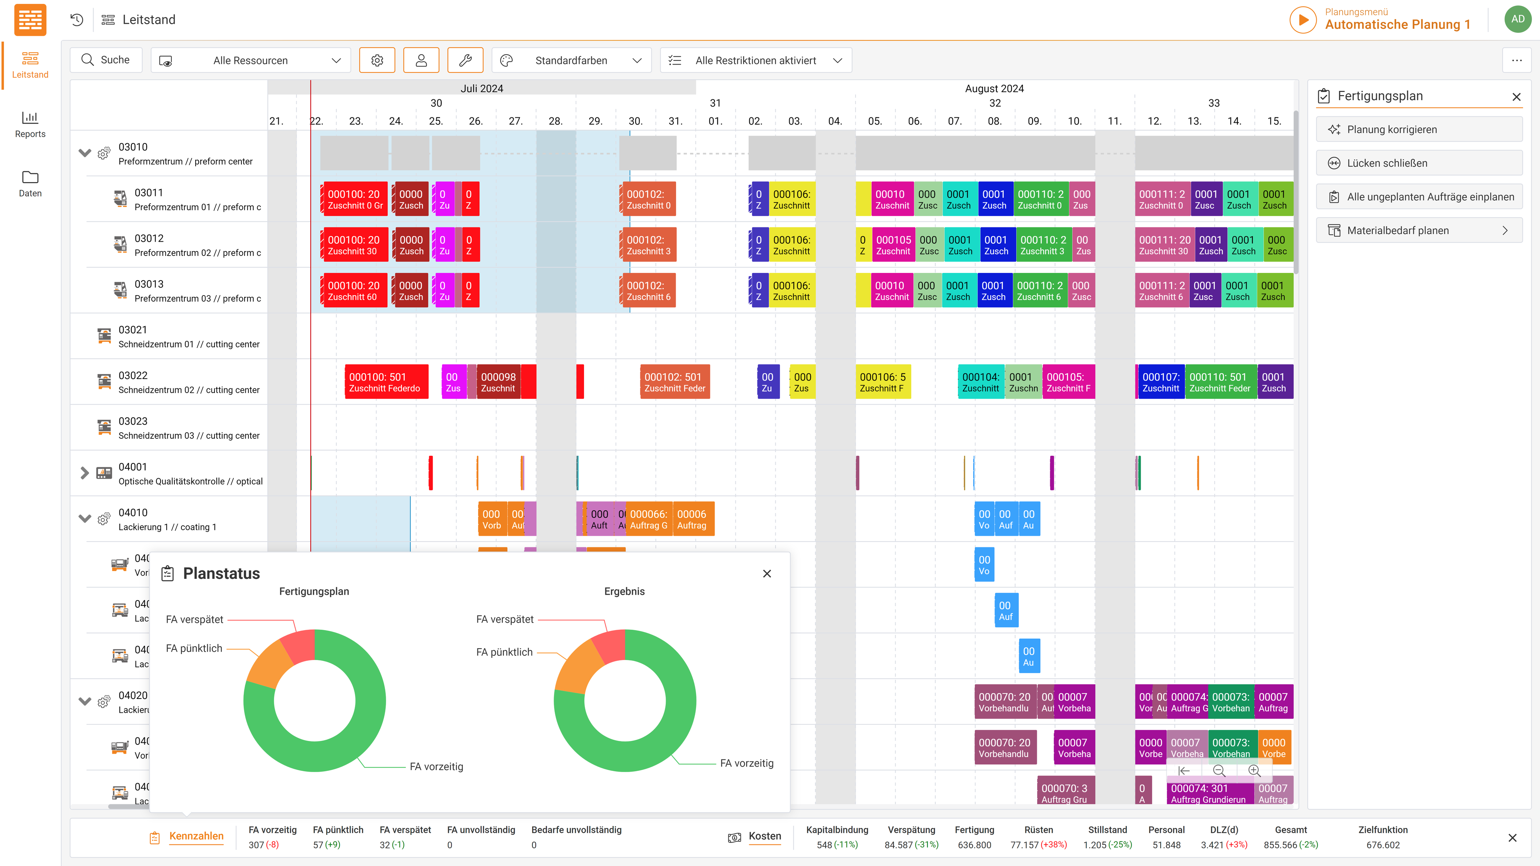
Task: Collapse the 03010 Preformzentrum resource group
Action: coord(85,153)
